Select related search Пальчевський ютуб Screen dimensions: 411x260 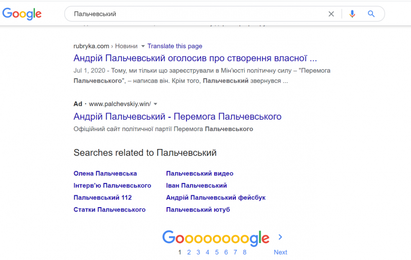(198, 210)
